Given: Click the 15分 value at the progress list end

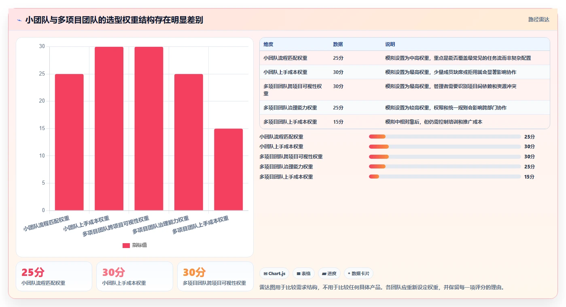Looking at the screenshot, I should click(x=529, y=177).
